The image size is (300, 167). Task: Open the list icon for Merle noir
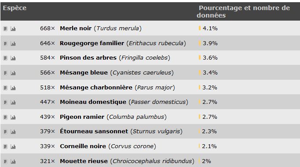tap(5, 29)
